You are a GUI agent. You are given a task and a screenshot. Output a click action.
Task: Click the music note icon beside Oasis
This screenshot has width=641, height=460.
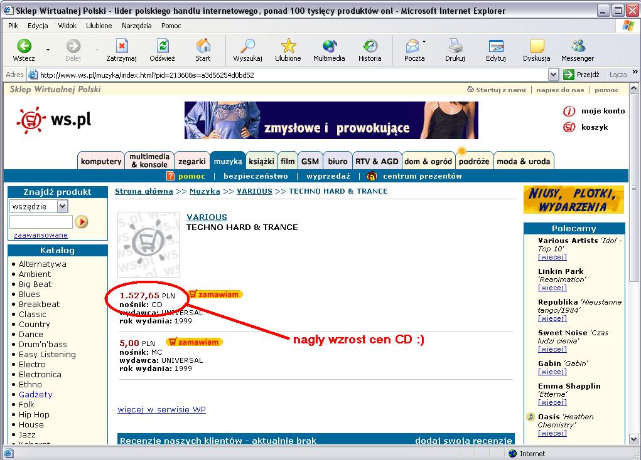point(531,417)
